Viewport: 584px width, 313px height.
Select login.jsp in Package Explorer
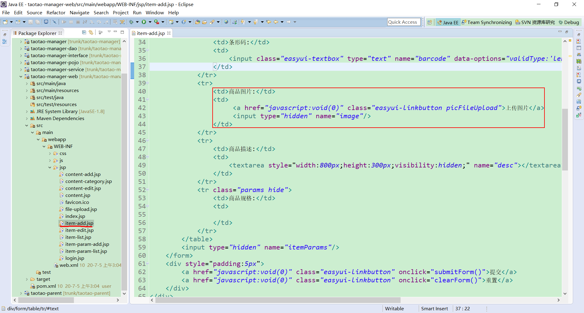pos(75,258)
